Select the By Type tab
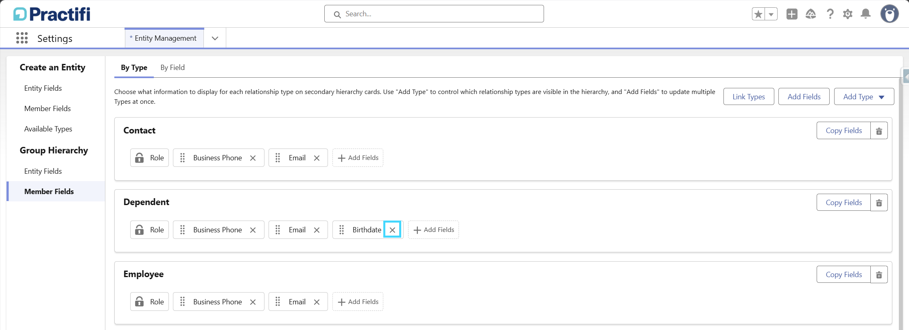Screen dimensions: 909x330 [x=134, y=68]
